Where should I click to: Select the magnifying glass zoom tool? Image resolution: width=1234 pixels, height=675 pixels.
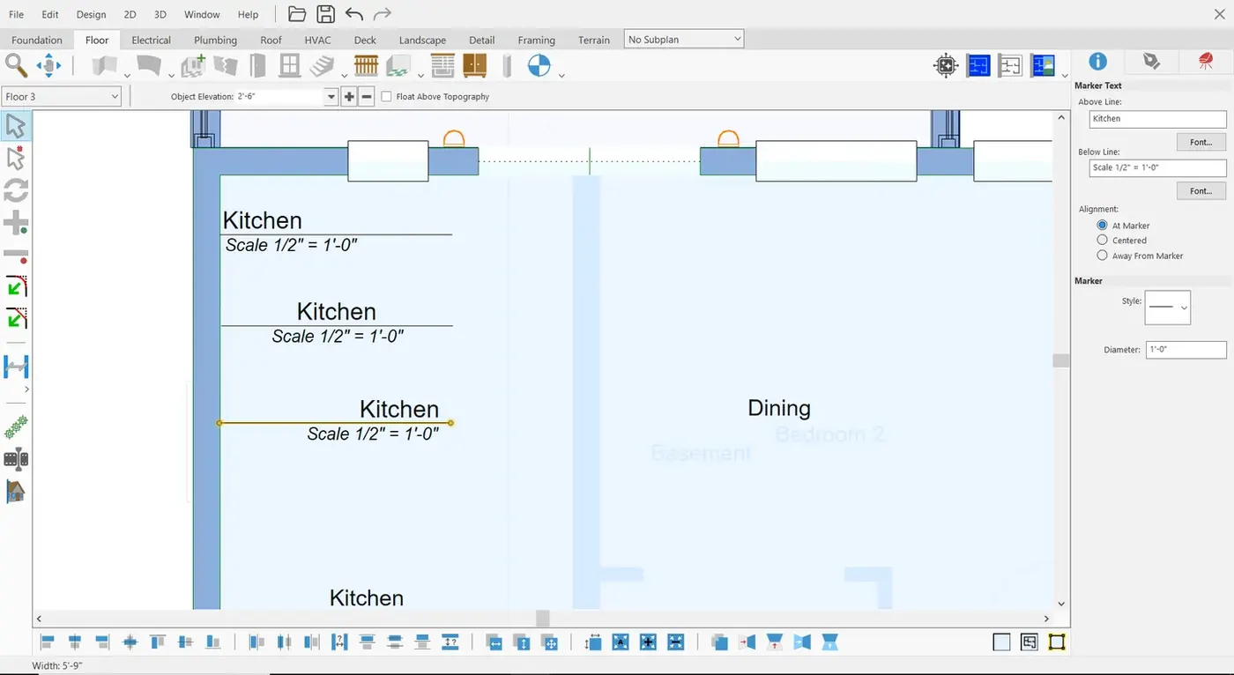[16, 65]
